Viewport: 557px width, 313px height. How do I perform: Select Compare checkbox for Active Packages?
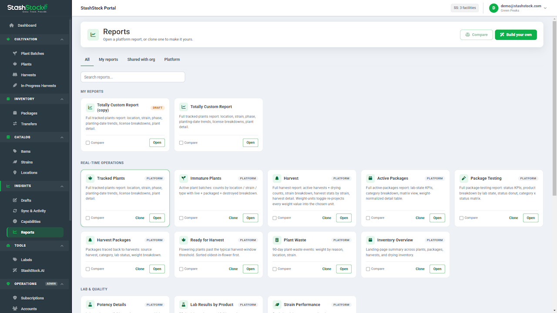tap(368, 218)
